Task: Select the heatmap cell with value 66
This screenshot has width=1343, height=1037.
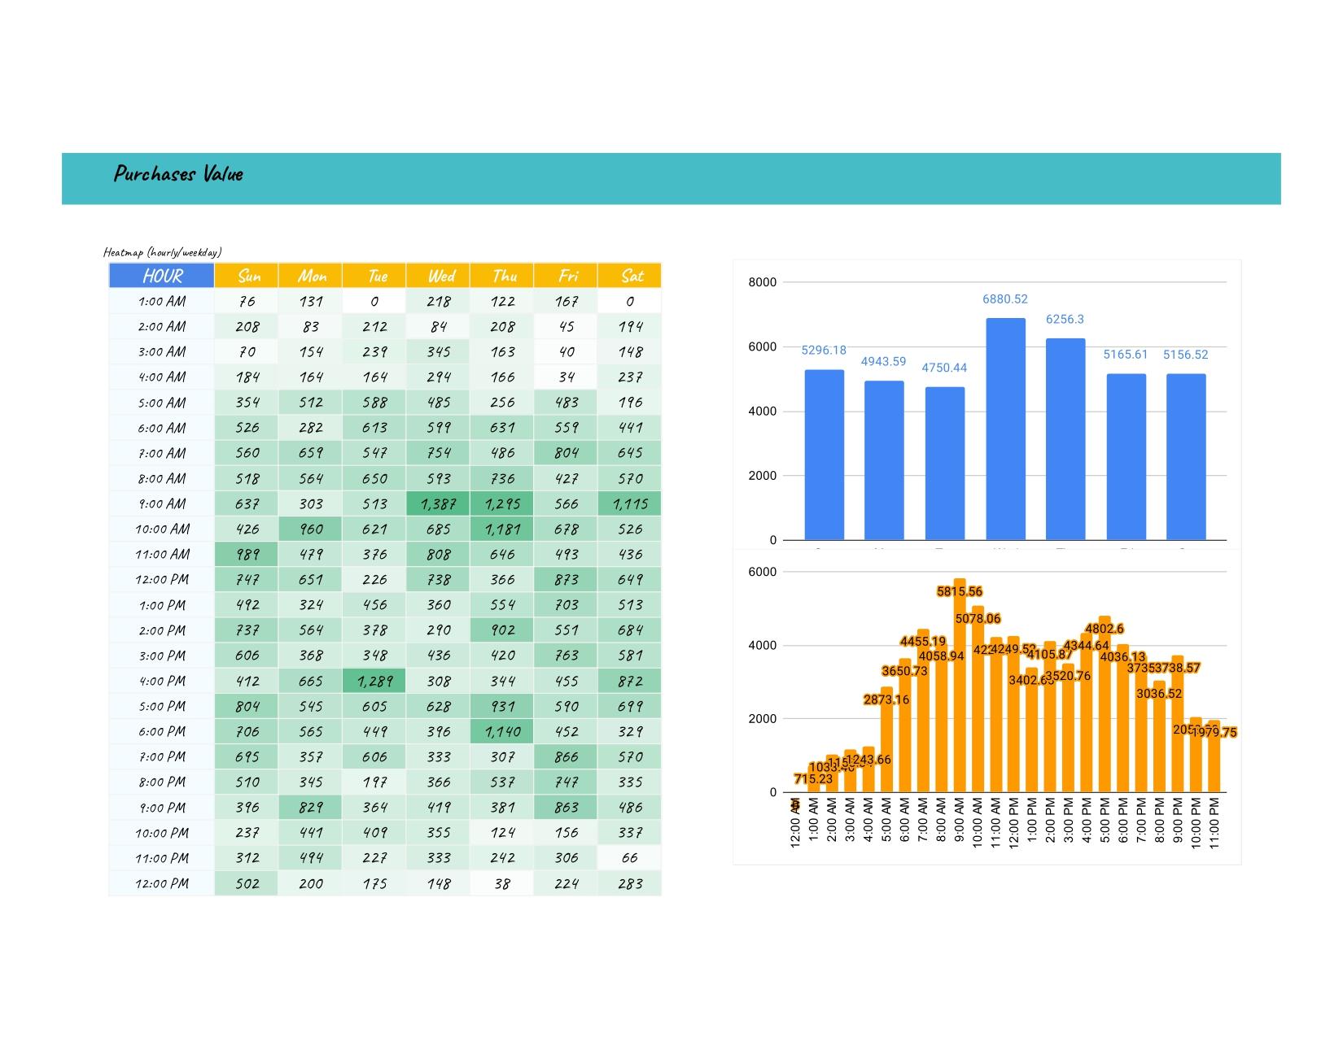Action: 630,857
